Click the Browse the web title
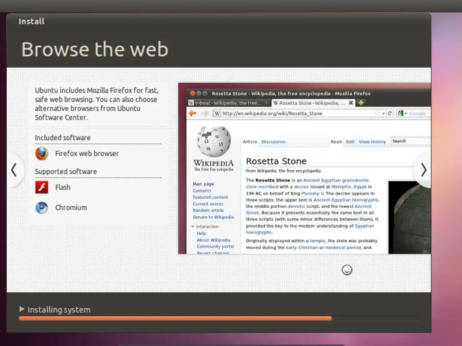The height and width of the screenshot is (346, 462). pyautogui.click(x=95, y=49)
